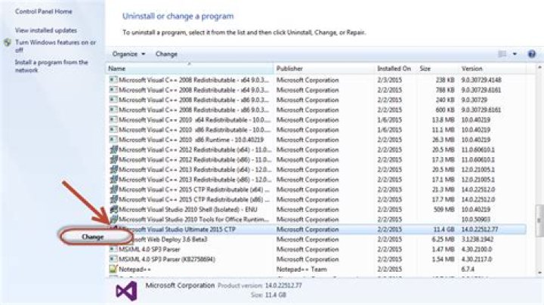Click the scrollbar down arrow
Screen dimensions: 544x305
coord(539,273)
